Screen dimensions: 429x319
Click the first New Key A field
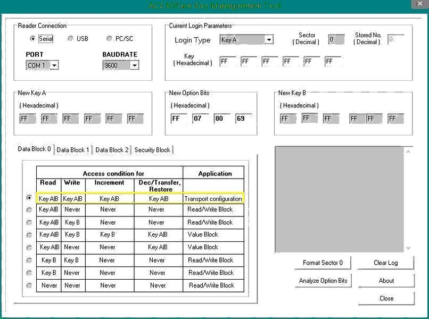pos(28,119)
